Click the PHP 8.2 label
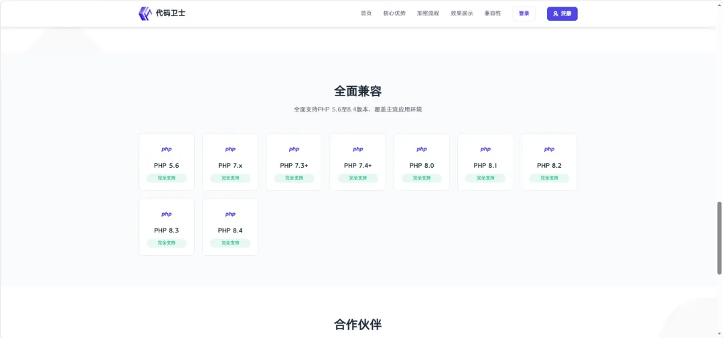The height and width of the screenshot is (338, 723). (x=549, y=166)
